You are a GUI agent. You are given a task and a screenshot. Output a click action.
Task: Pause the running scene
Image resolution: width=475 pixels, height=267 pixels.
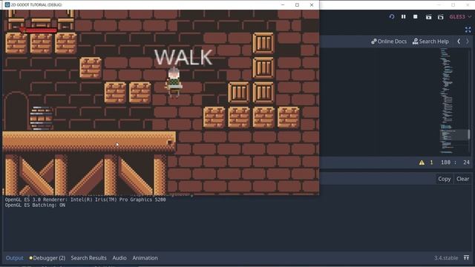pos(404,16)
